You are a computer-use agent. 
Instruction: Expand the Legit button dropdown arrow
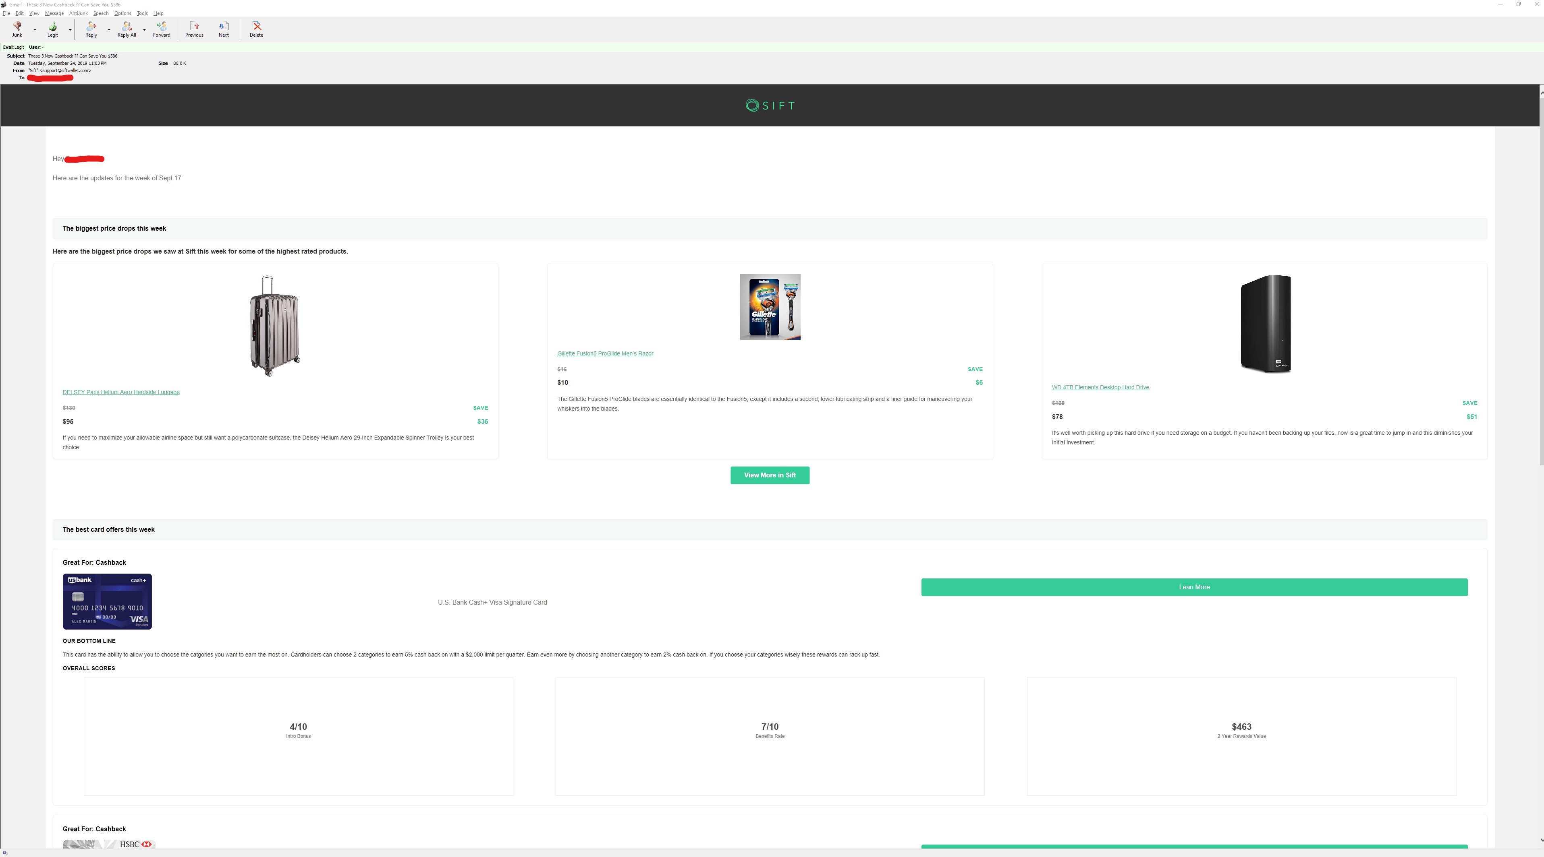pyautogui.click(x=70, y=29)
